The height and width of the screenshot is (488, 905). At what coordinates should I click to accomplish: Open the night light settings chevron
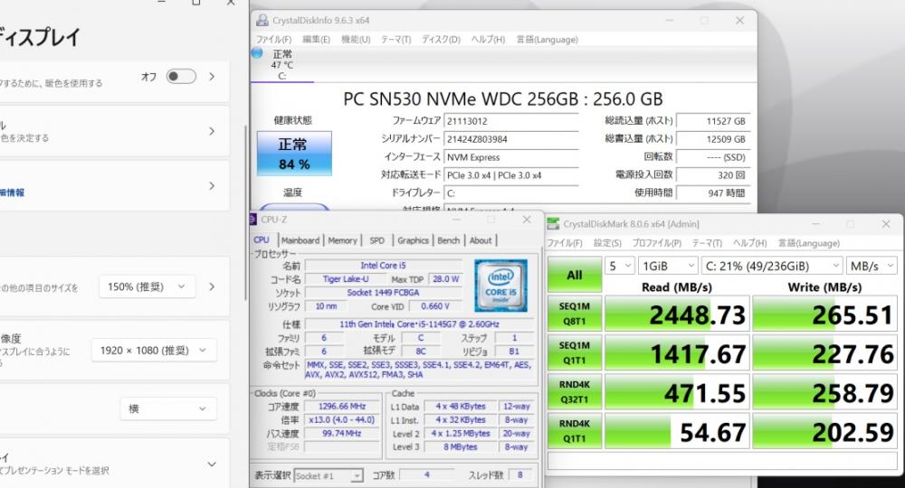212,77
